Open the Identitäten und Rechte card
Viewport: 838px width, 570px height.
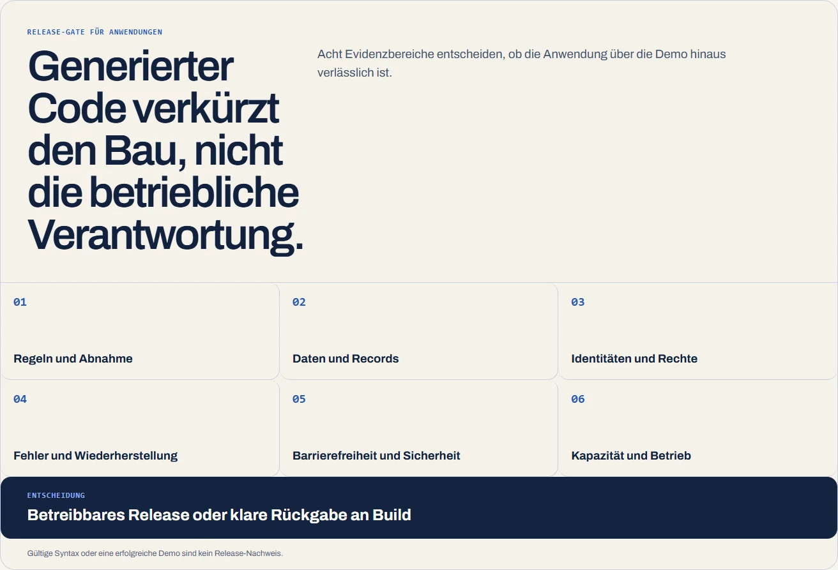(697, 331)
